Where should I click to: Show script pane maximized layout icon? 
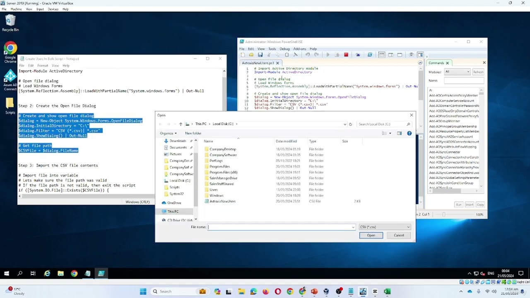point(400,55)
